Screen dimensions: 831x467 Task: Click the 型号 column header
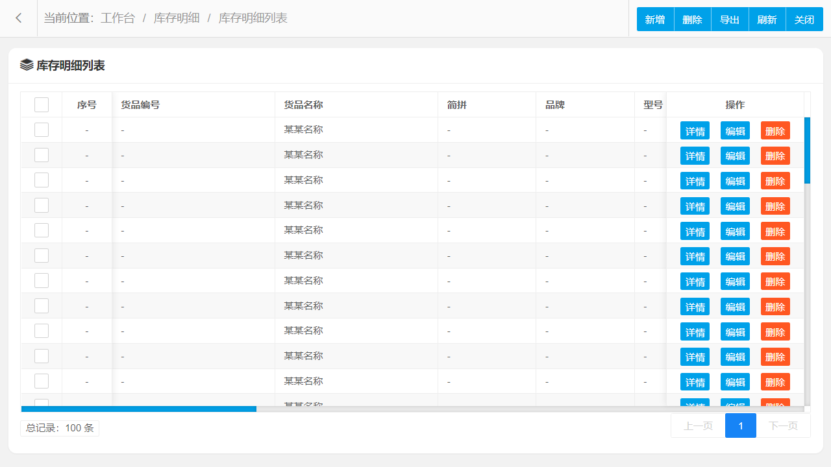click(x=651, y=104)
